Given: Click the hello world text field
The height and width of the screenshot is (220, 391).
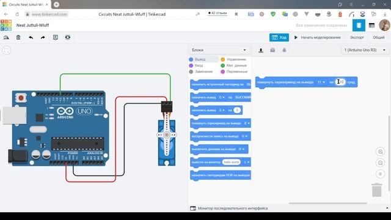Looking at the screenshot, I should click(x=232, y=162).
